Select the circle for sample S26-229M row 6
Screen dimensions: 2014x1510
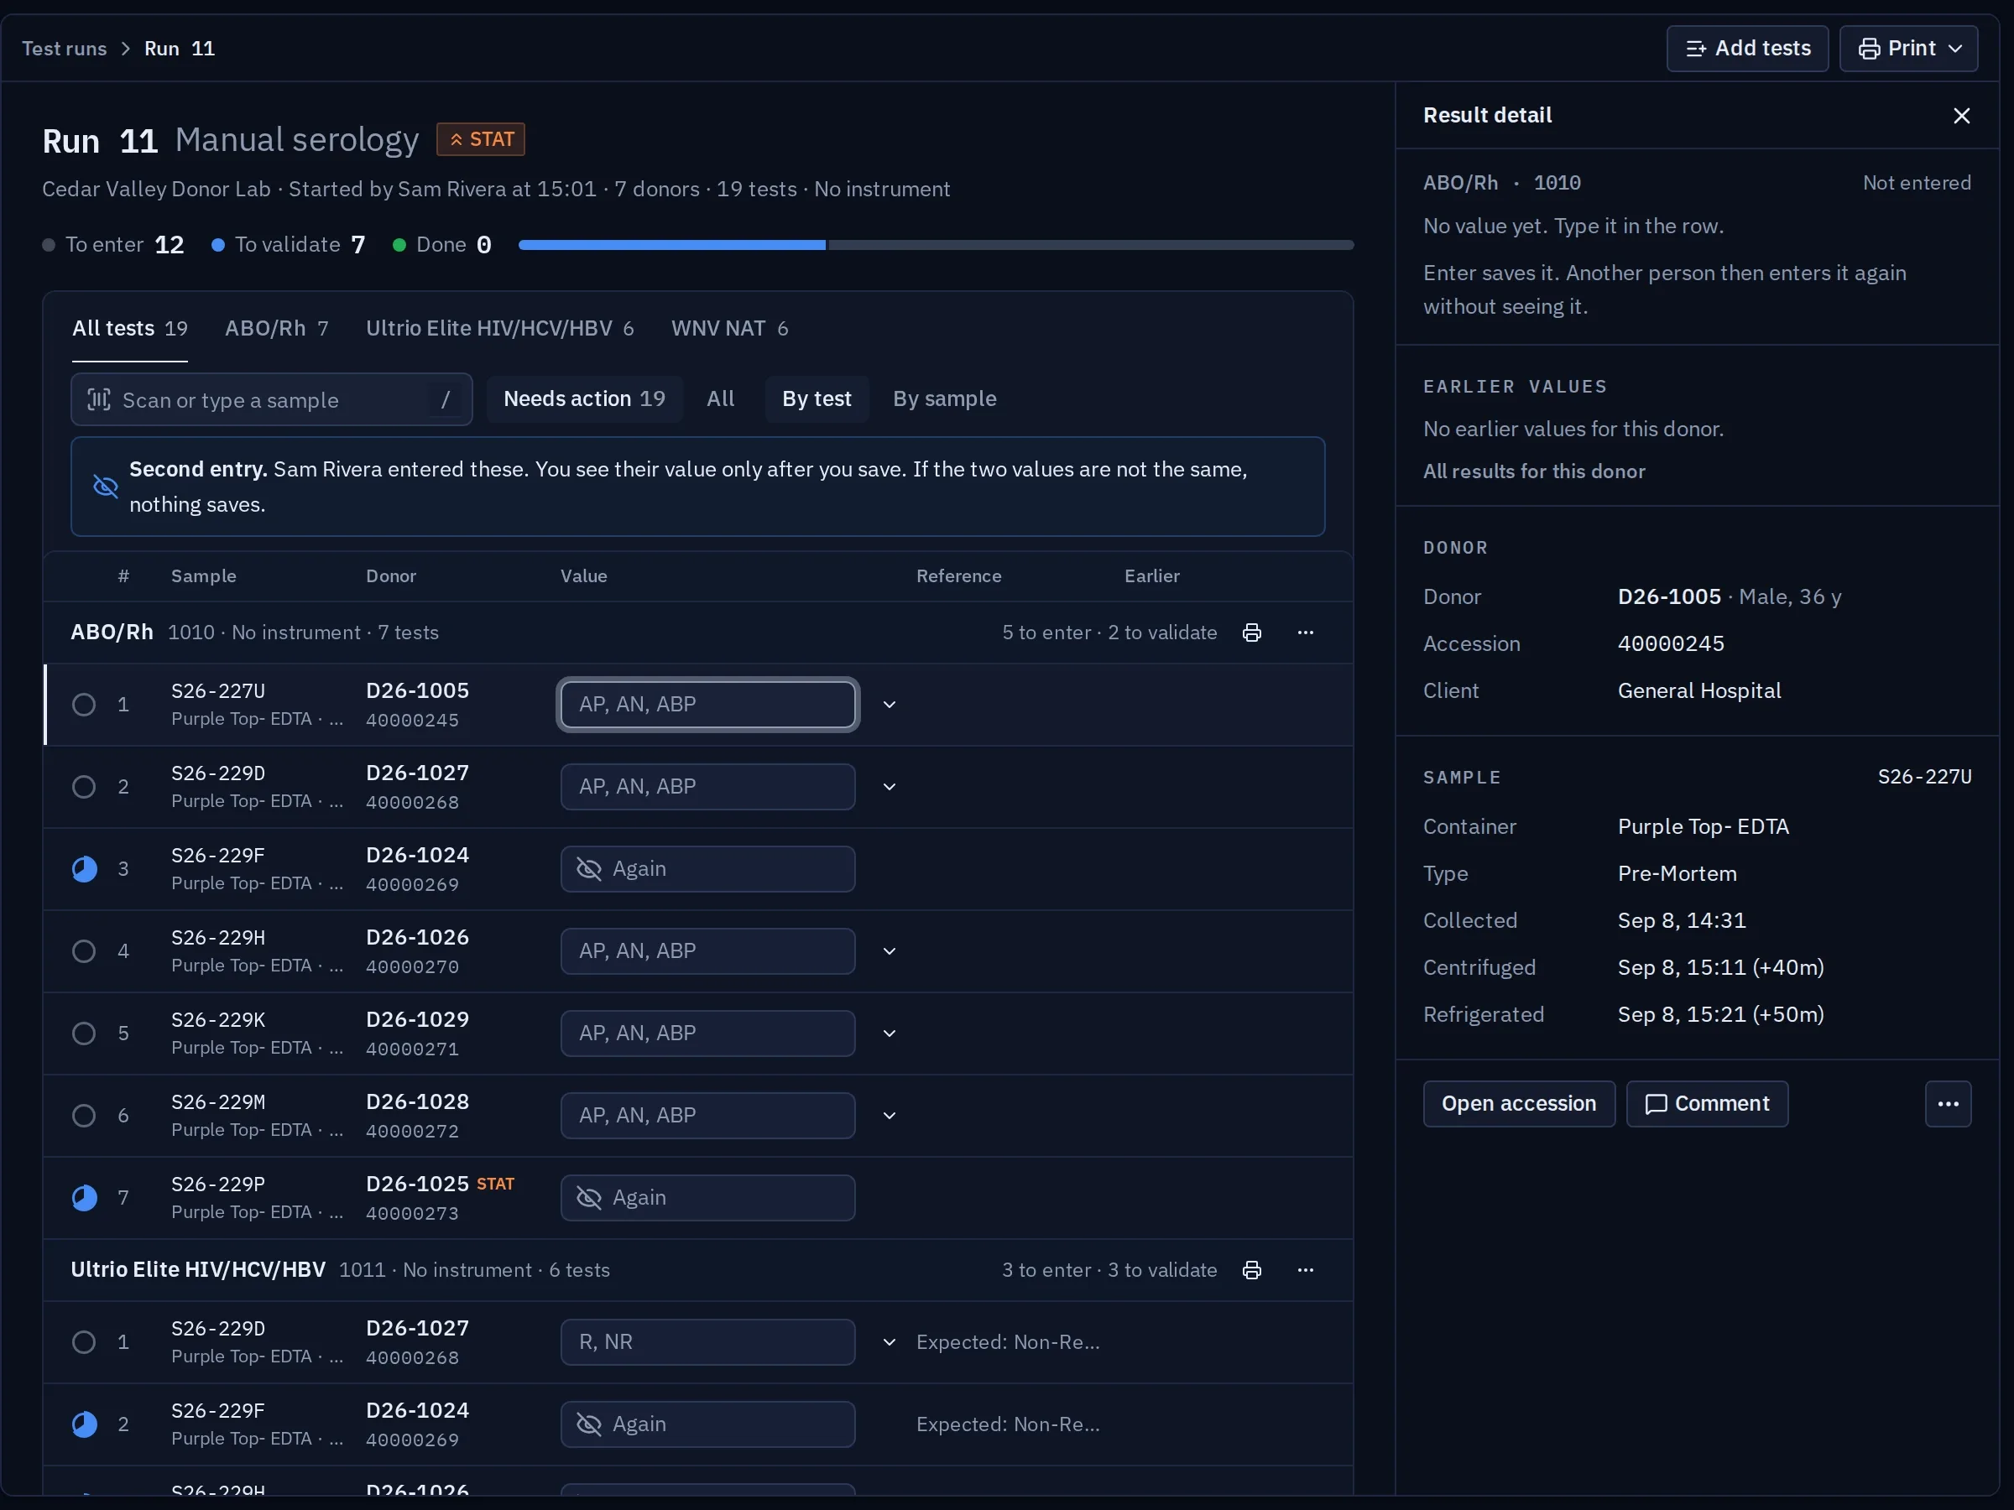pos(84,1115)
